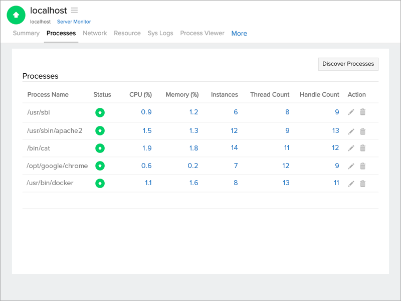The width and height of the screenshot is (401, 301).
Task: Open thread count details for chrome
Action: pyautogui.click(x=286, y=166)
